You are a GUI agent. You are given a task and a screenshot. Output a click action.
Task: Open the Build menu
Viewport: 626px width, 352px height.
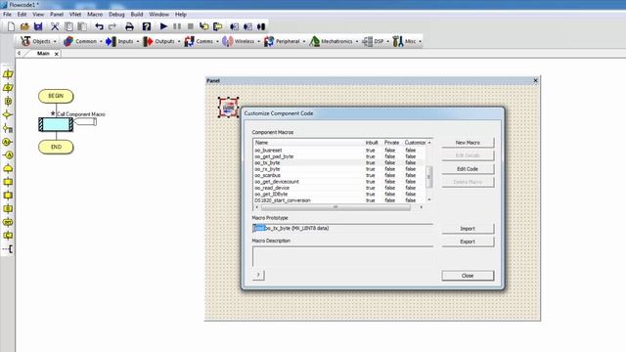pyautogui.click(x=137, y=15)
